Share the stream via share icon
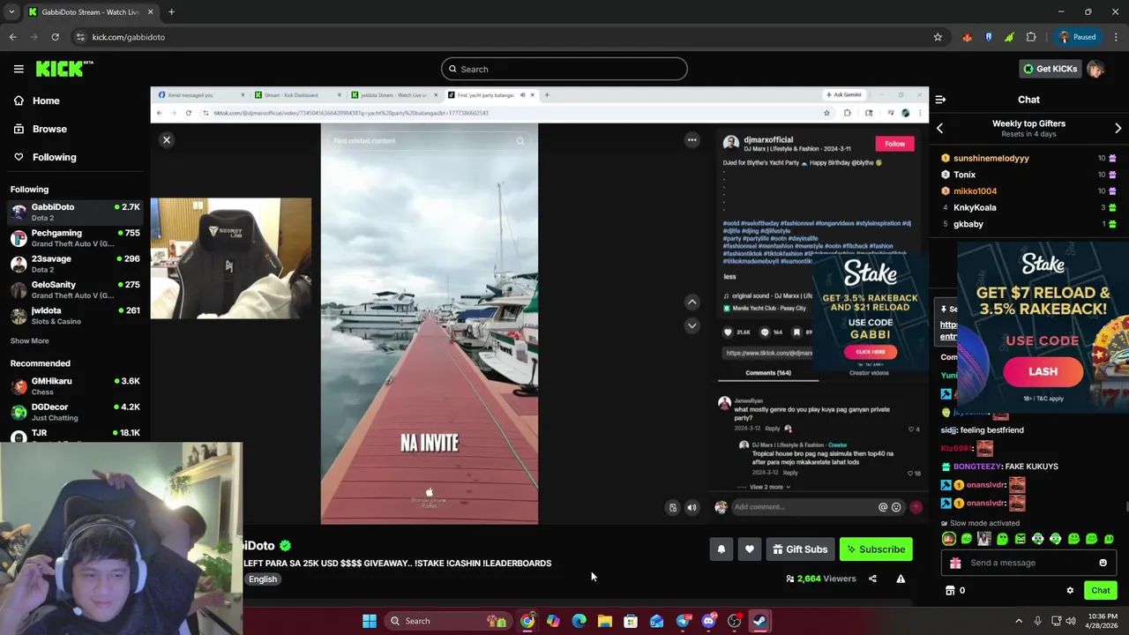Image resolution: width=1129 pixels, height=635 pixels. (x=872, y=579)
